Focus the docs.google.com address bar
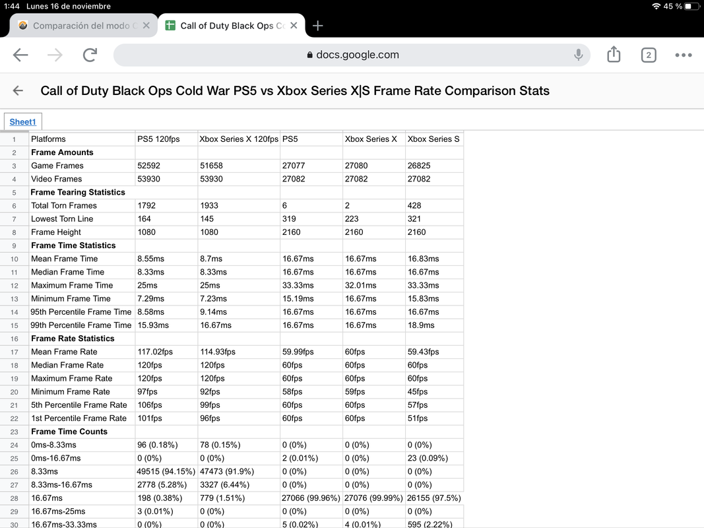The width and height of the screenshot is (704, 528). tap(352, 55)
